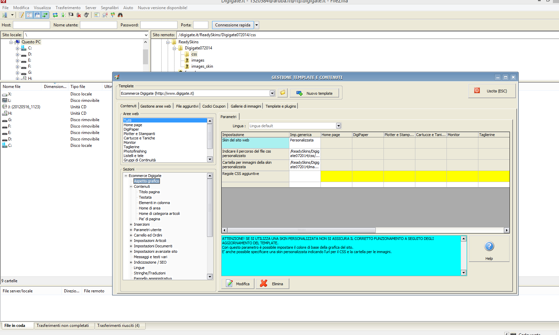Screen dimensions: 559x335
Task: Toggle the local directory tree icon
Action: point(29,15)
